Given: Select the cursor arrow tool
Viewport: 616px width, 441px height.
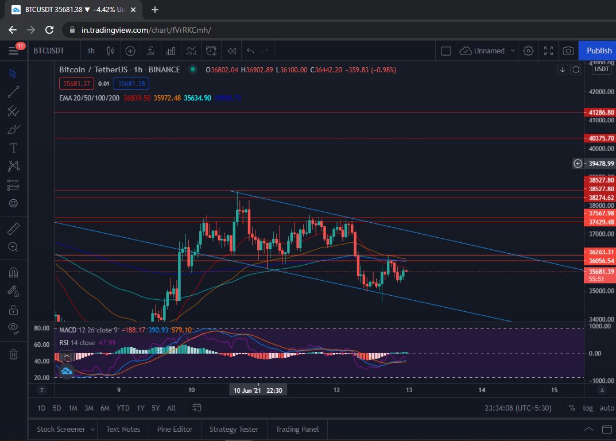Looking at the screenshot, I should click(13, 73).
